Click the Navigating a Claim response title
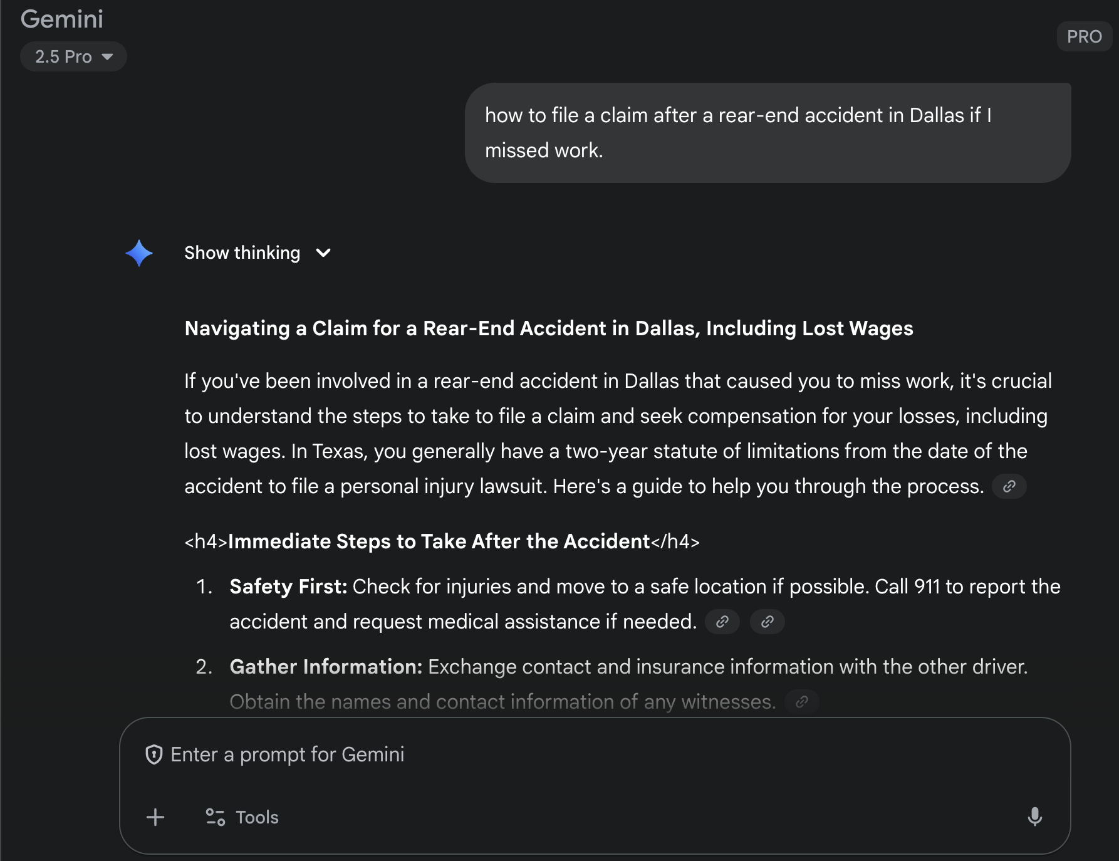 548,328
